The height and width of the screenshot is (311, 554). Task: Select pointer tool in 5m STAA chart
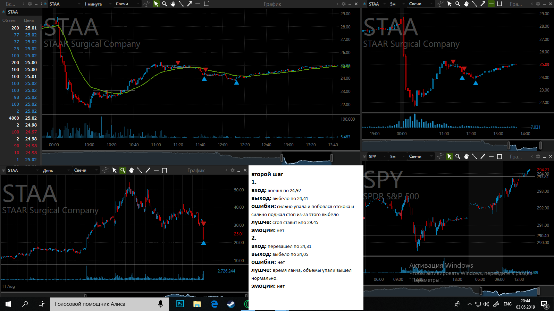(450, 4)
